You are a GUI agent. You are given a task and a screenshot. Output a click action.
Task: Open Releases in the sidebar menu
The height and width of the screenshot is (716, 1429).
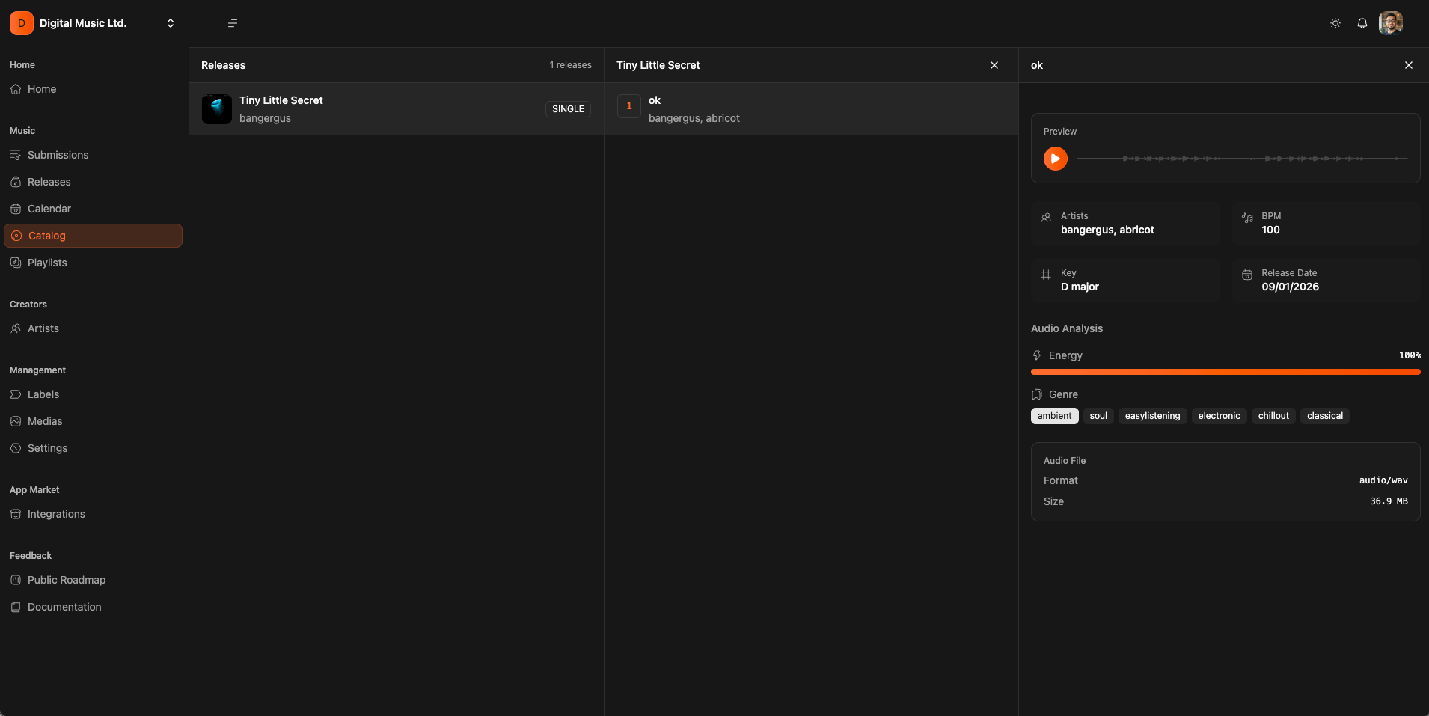[93, 182]
